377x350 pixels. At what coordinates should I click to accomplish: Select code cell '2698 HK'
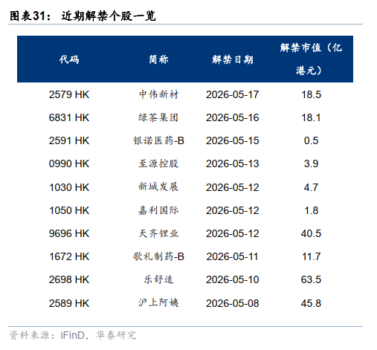coord(69,279)
